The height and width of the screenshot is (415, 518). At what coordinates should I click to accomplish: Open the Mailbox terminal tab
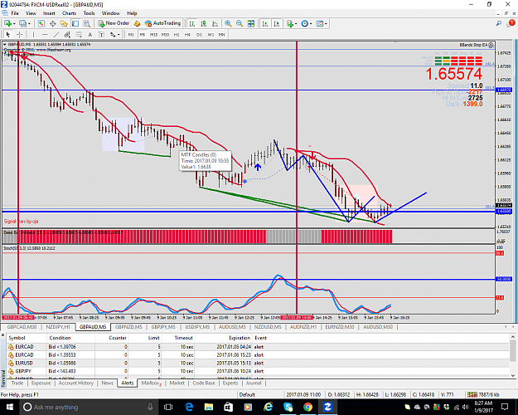click(151, 383)
